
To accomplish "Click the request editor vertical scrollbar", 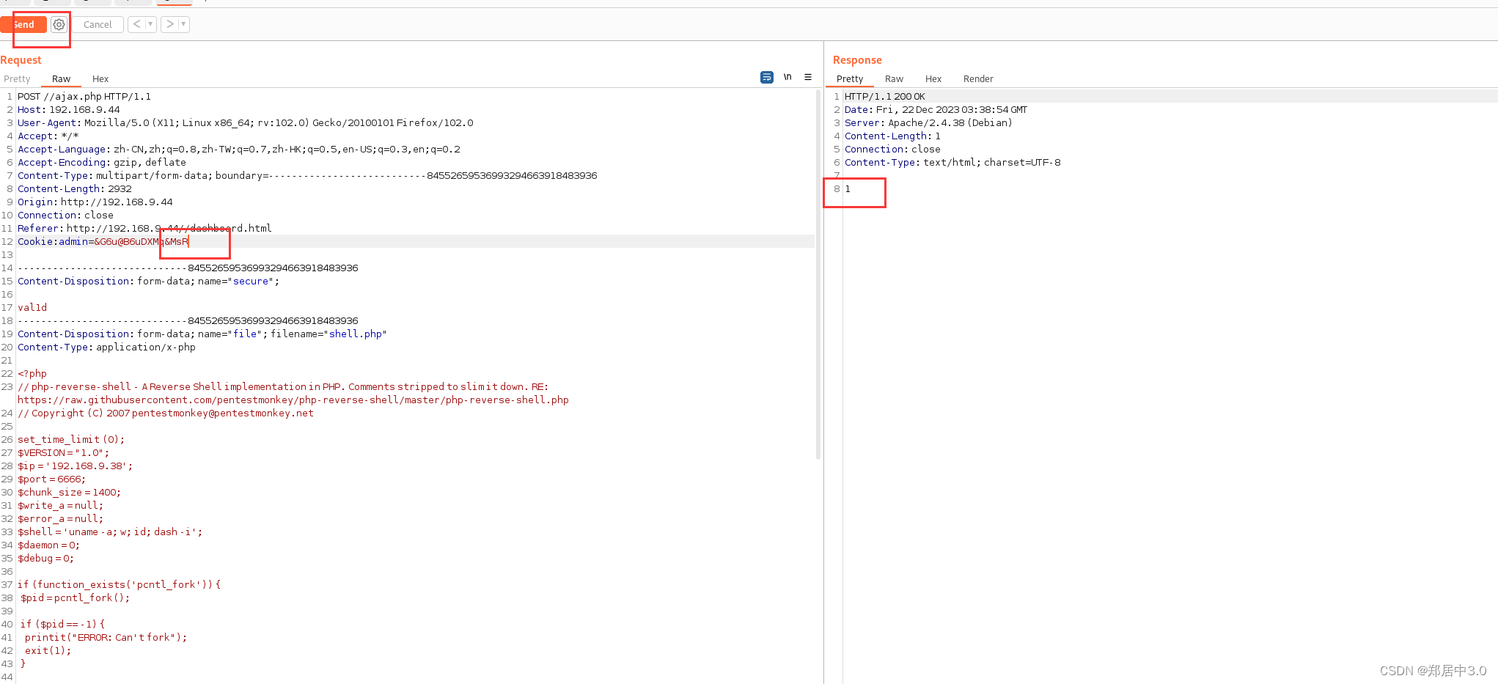I will pyautogui.click(x=818, y=273).
